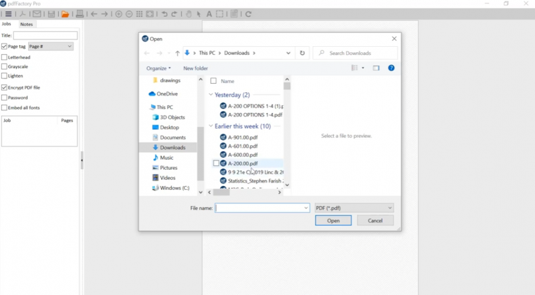This screenshot has height=295, width=535.
Task: Toggle the preview pane icon
Action: click(x=376, y=68)
